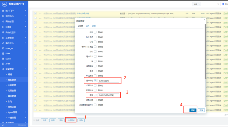Open DCIM via its sidebar icon
Screen dimensions: 228x127
[3, 59]
